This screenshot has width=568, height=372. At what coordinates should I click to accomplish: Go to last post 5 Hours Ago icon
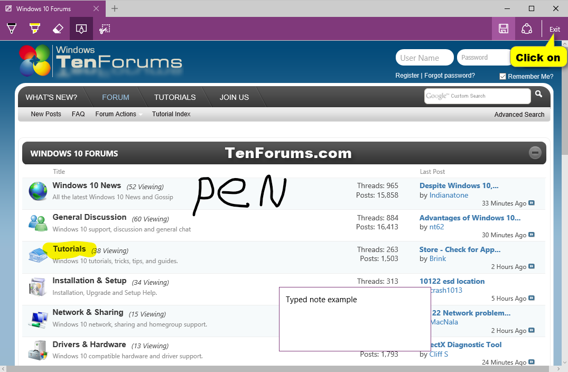tap(532, 298)
